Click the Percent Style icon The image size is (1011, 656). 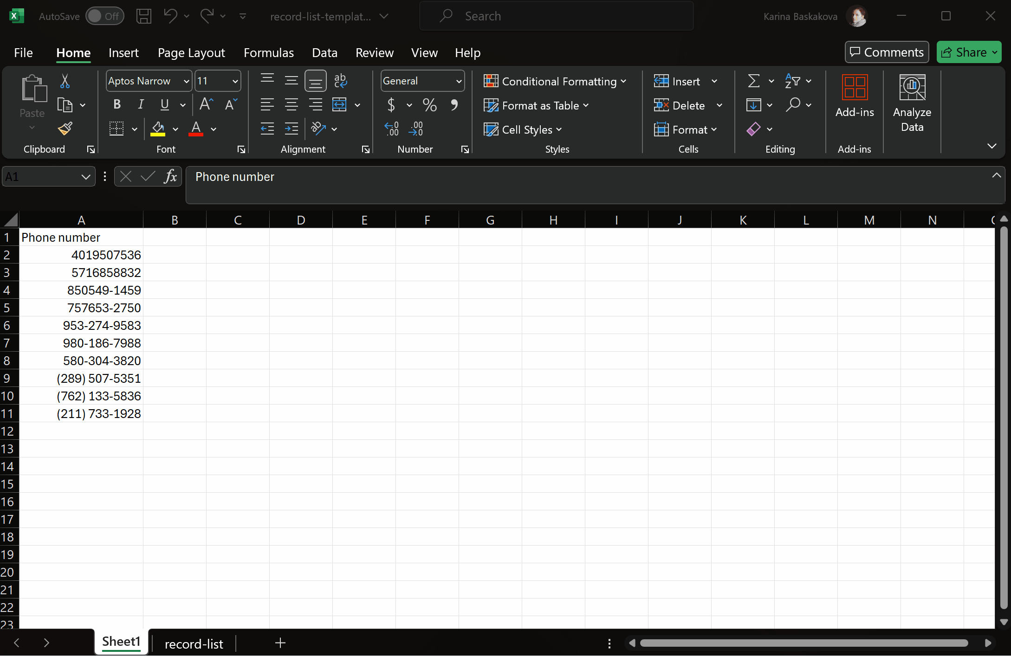429,105
